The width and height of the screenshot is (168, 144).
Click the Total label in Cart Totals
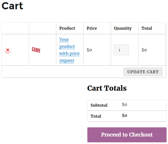coord(96,116)
